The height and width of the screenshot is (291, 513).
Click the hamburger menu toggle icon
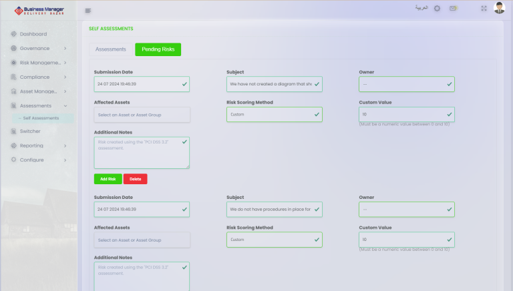tap(88, 10)
